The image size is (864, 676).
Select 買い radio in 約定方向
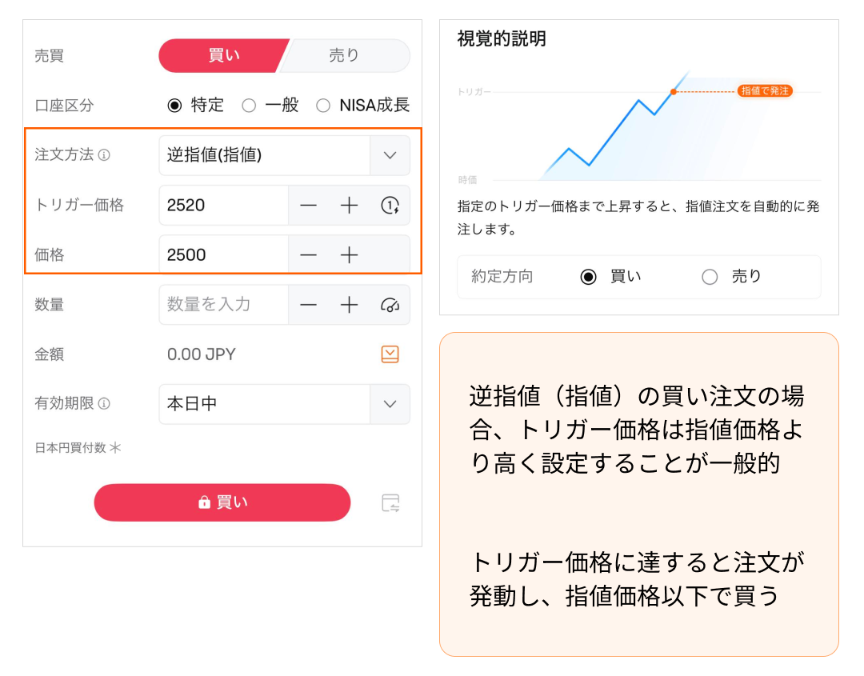coord(589,277)
